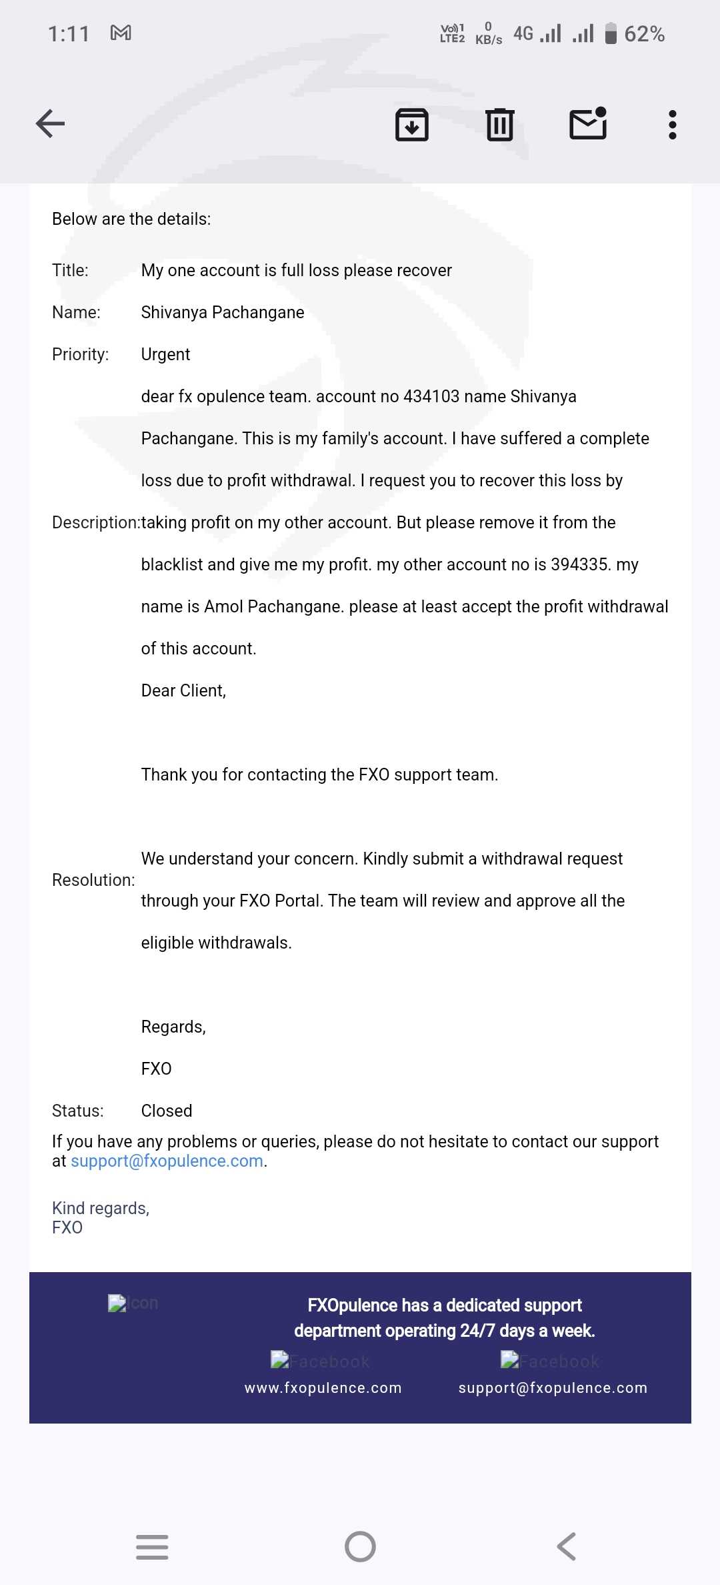Open the three-dot overflow menu

[672, 124]
